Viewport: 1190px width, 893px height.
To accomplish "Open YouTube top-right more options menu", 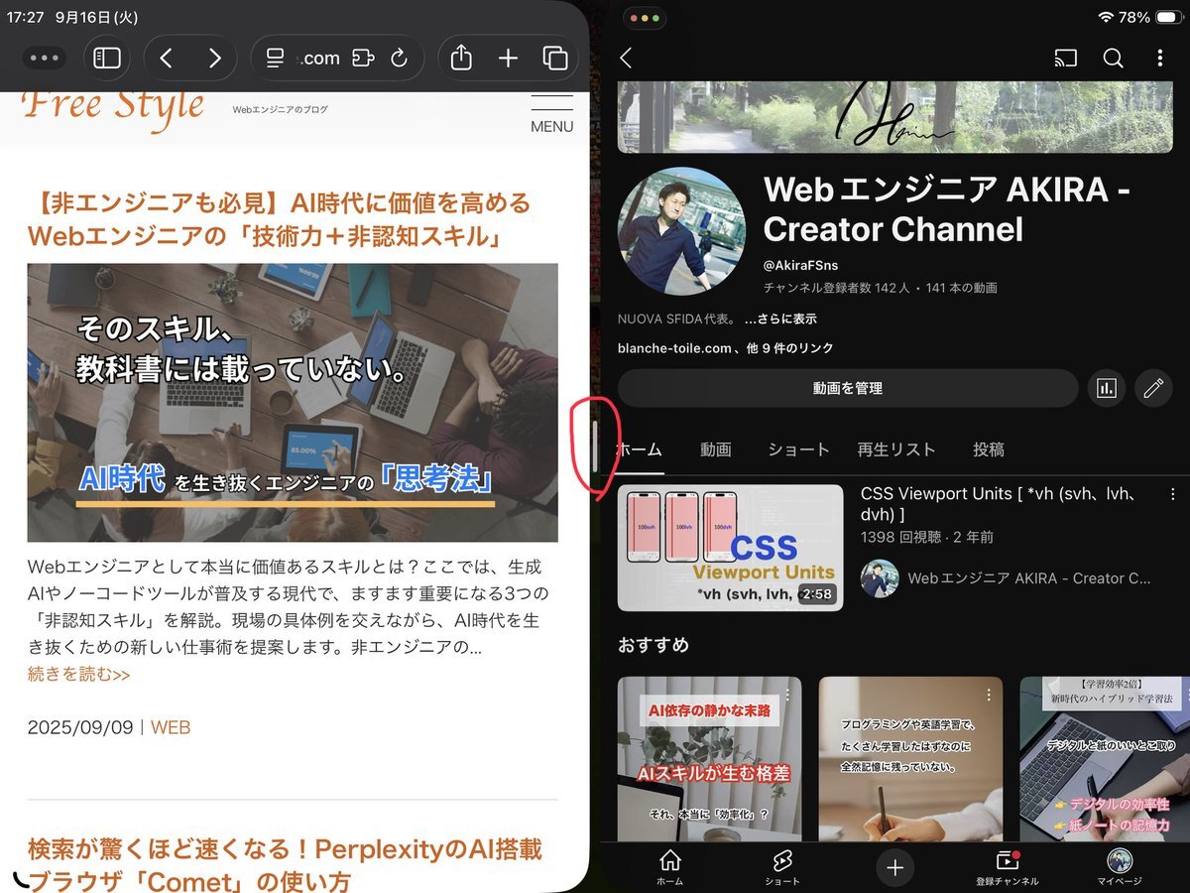I will click(x=1159, y=59).
